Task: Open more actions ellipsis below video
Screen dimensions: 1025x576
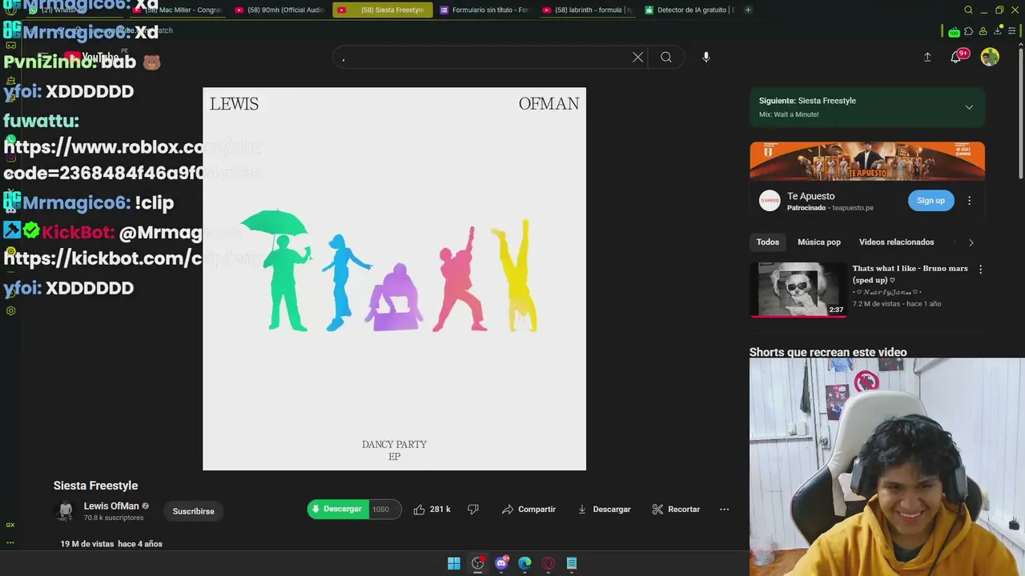Action: (724, 510)
